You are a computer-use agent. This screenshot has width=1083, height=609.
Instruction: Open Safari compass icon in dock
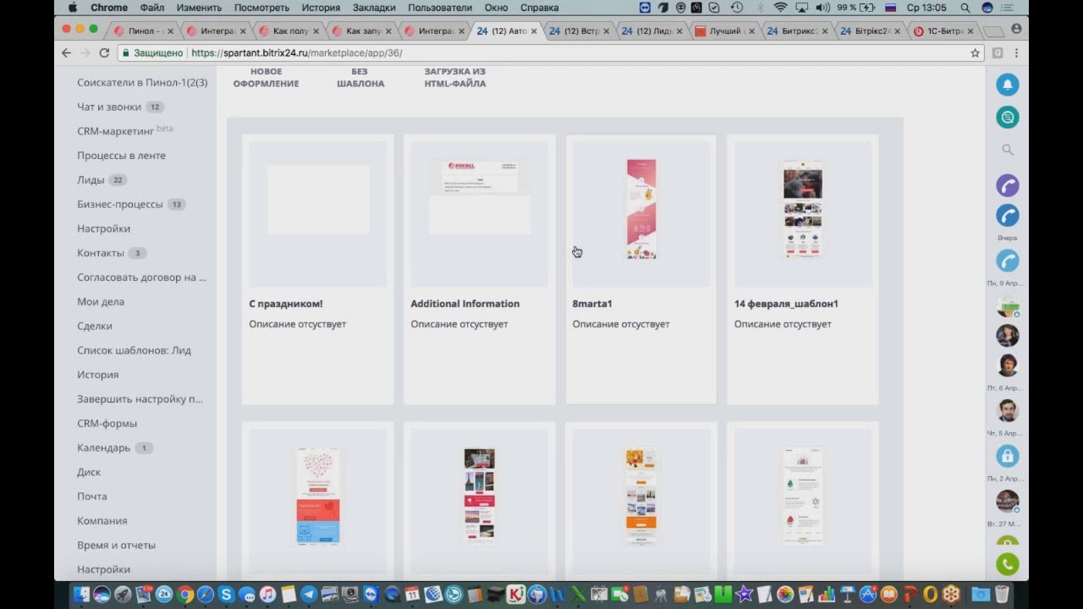206,595
